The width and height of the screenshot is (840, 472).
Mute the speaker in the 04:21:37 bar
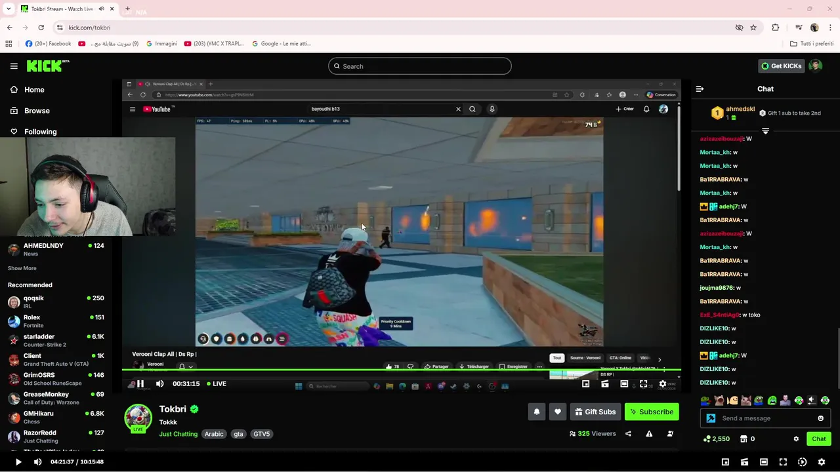coord(37,462)
